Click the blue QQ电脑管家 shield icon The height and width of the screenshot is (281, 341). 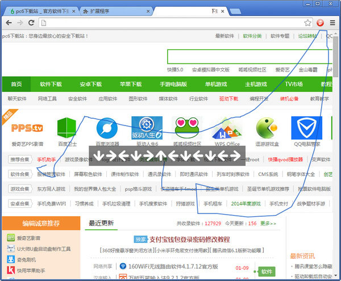click(307, 128)
